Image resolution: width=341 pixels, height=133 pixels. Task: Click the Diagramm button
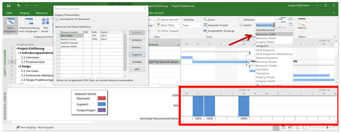(x=137, y=55)
